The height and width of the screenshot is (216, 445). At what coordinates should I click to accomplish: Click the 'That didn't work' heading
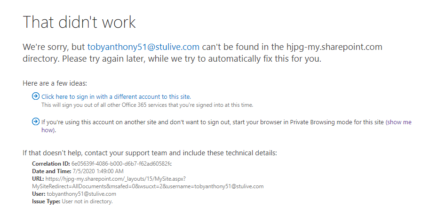79,22
